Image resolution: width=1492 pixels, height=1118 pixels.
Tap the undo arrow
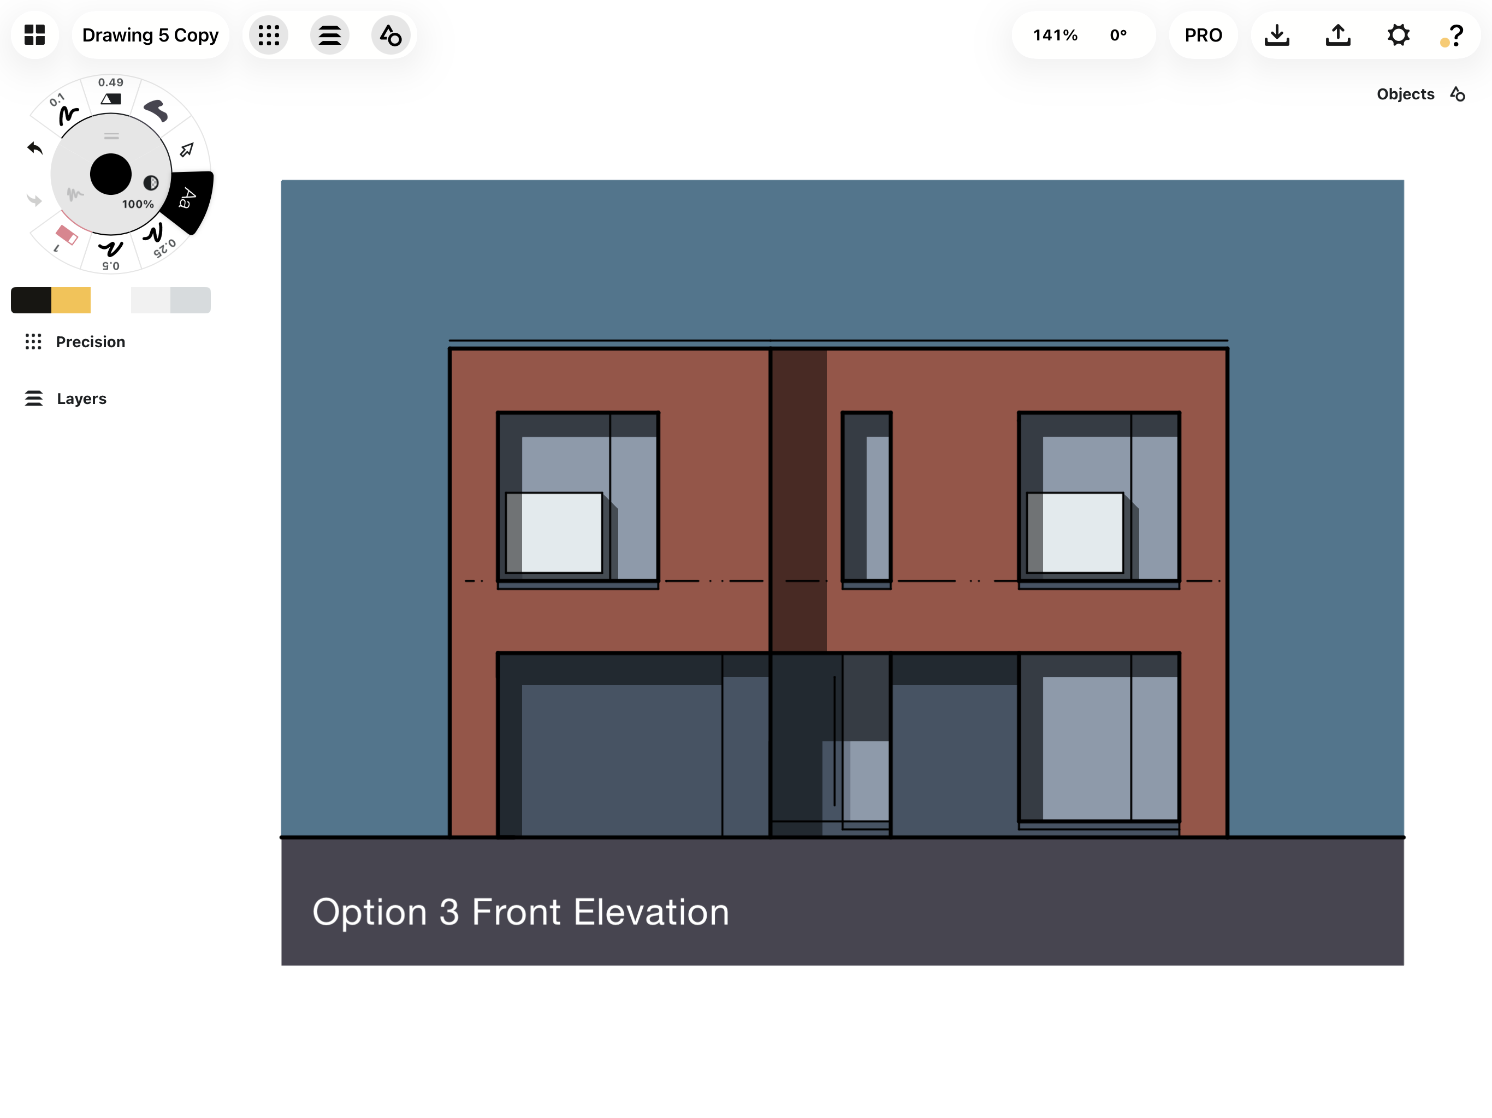[x=34, y=148]
